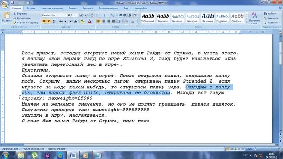Toggle underline Ч formatting
This screenshot has height=159, width=283.
(x=54, y=21)
